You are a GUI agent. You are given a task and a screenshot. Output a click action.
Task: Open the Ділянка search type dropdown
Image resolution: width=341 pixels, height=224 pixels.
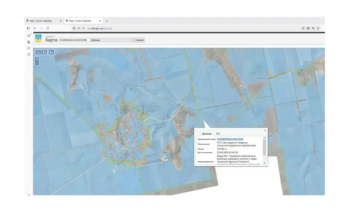113,40
